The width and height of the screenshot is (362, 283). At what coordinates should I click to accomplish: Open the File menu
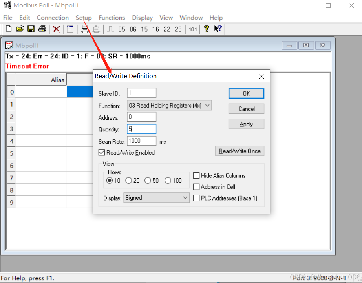(7, 18)
